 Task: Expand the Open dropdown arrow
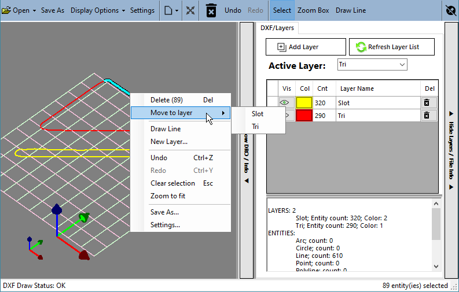(x=34, y=10)
